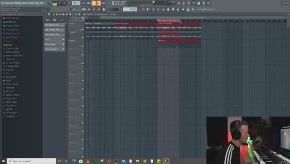Expand Plugin presets in browser
Screen dimensions: 290x164
[11, 29]
